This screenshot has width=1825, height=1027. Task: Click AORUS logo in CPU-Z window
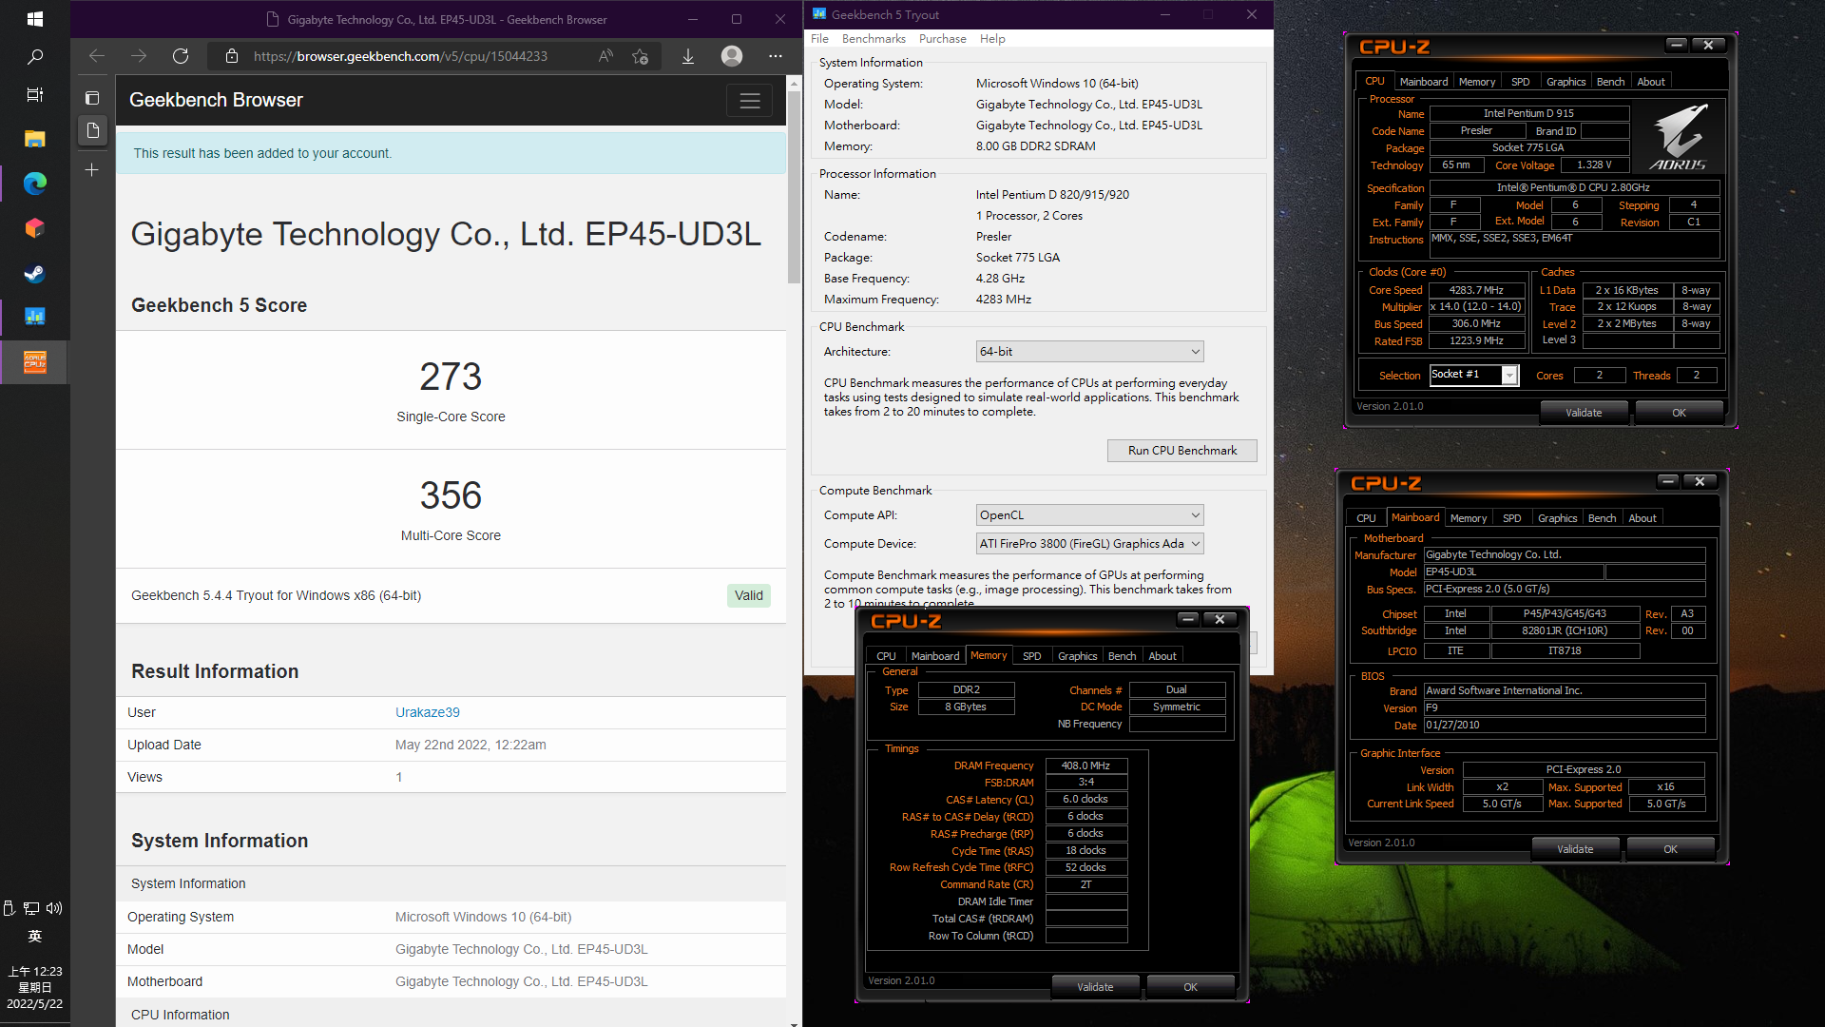[1678, 138]
